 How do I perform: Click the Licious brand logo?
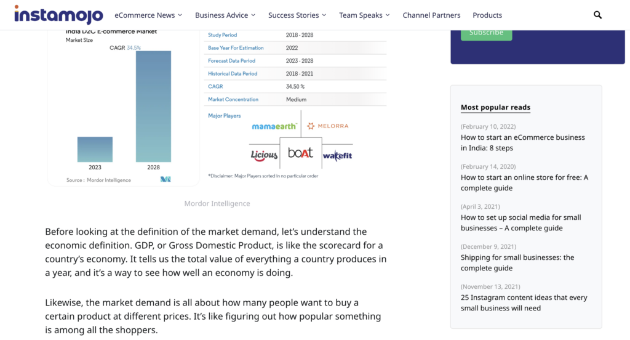click(264, 155)
